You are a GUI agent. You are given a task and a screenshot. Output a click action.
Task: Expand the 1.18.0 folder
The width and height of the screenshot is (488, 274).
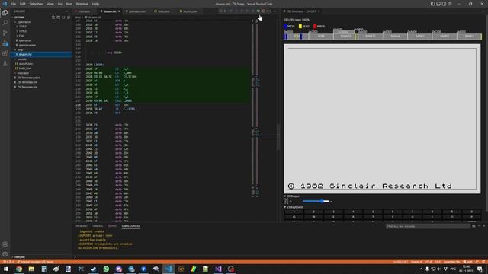pyautogui.click(x=22, y=27)
